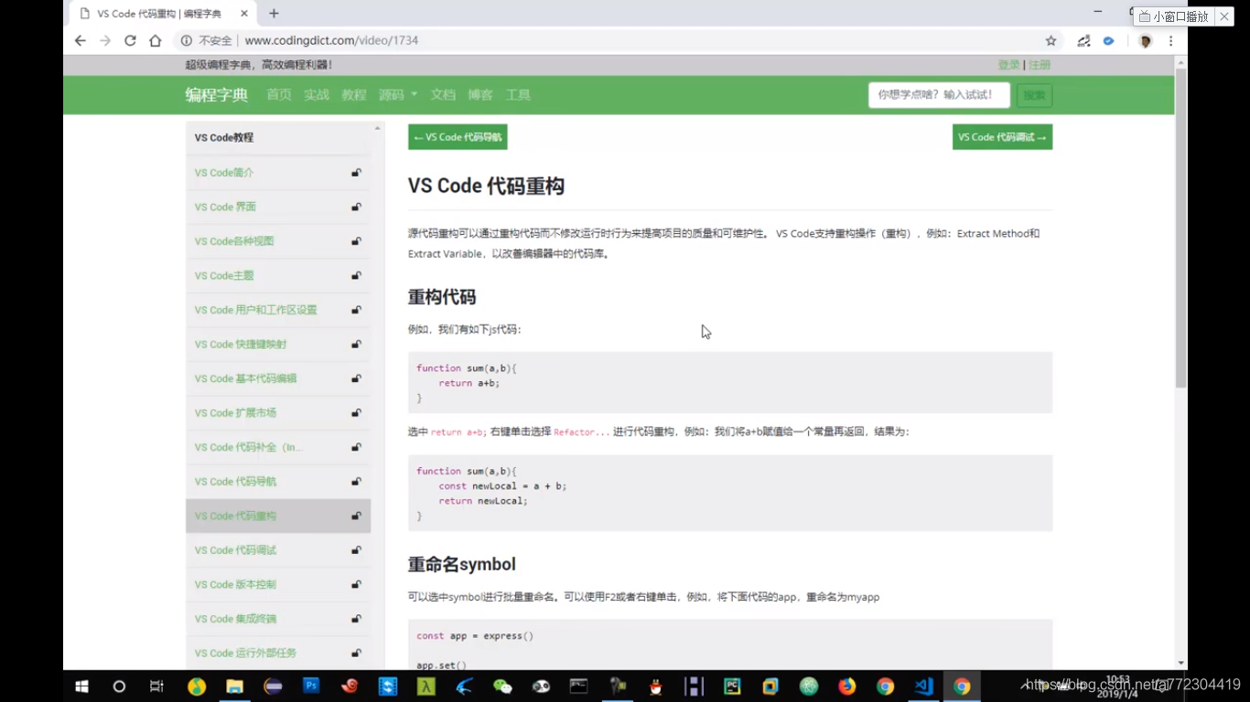This screenshot has width=1250, height=702.
Task: Focus the 你想学点啥 search input field
Action: [939, 95]
